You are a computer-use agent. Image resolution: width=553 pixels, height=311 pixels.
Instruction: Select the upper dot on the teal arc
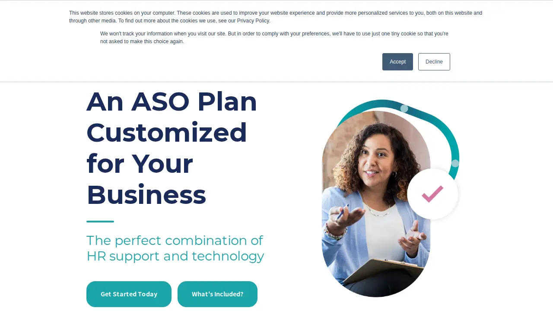pyautogui.click(x=404, y=108)
